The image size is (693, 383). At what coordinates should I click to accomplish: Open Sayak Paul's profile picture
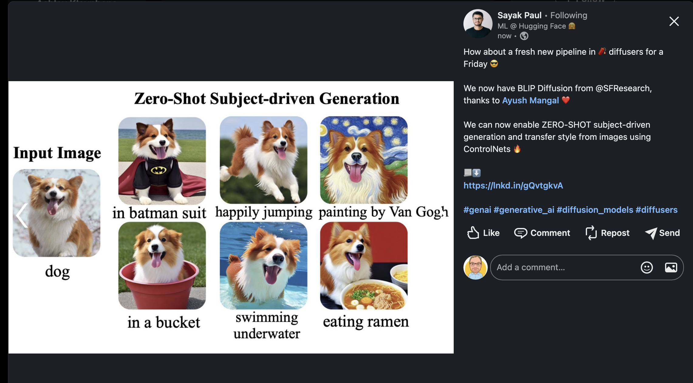pos(478,24)
